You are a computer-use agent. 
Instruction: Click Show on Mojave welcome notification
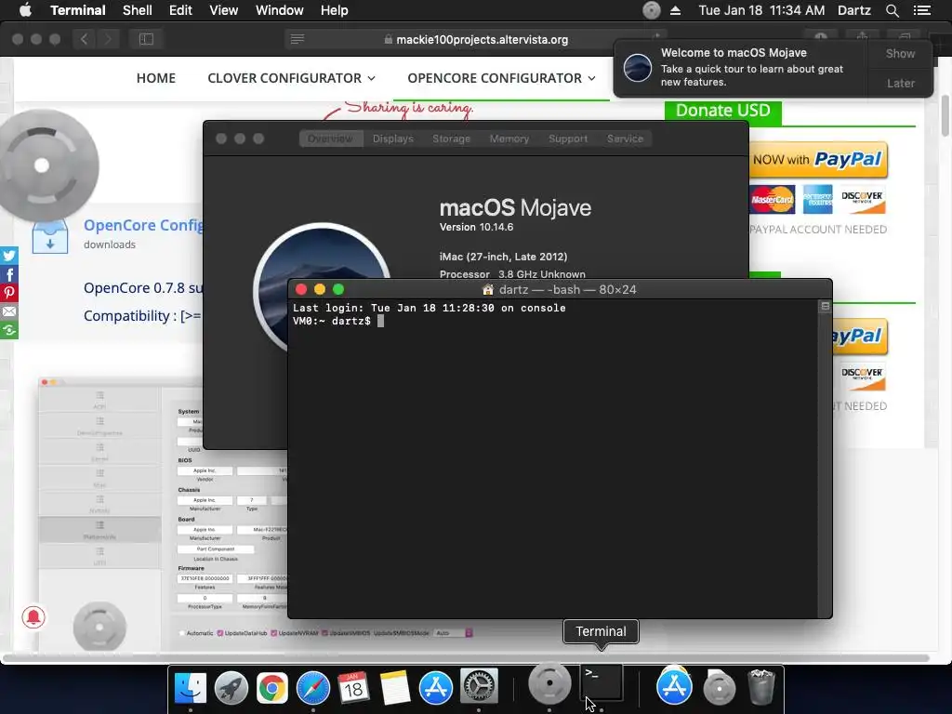point(900,53)
